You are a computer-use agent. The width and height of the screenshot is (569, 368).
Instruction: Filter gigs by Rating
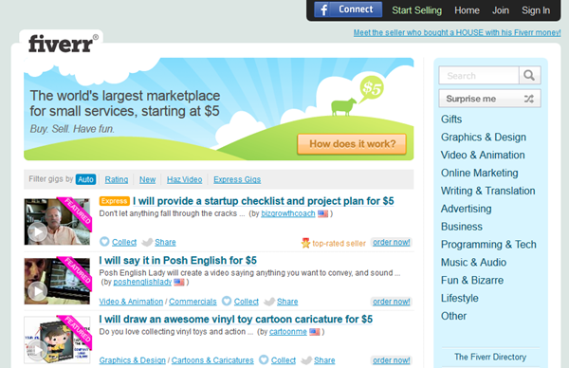point(117,179)
